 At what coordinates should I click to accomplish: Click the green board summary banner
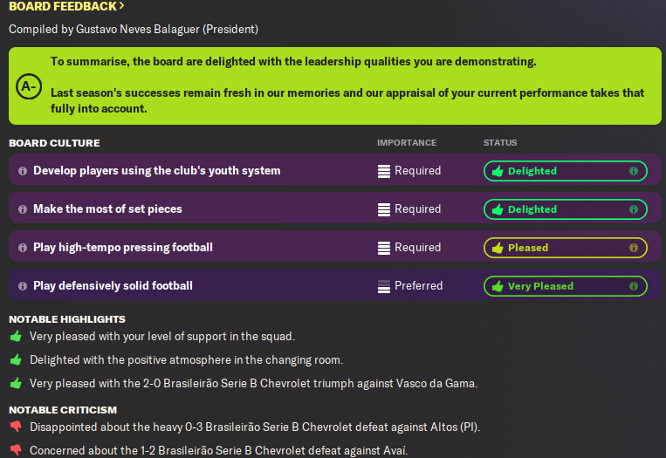pos(335,85)
